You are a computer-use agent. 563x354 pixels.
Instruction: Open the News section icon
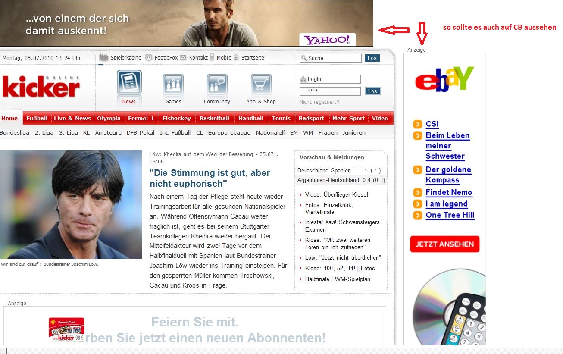pos(129,83)
